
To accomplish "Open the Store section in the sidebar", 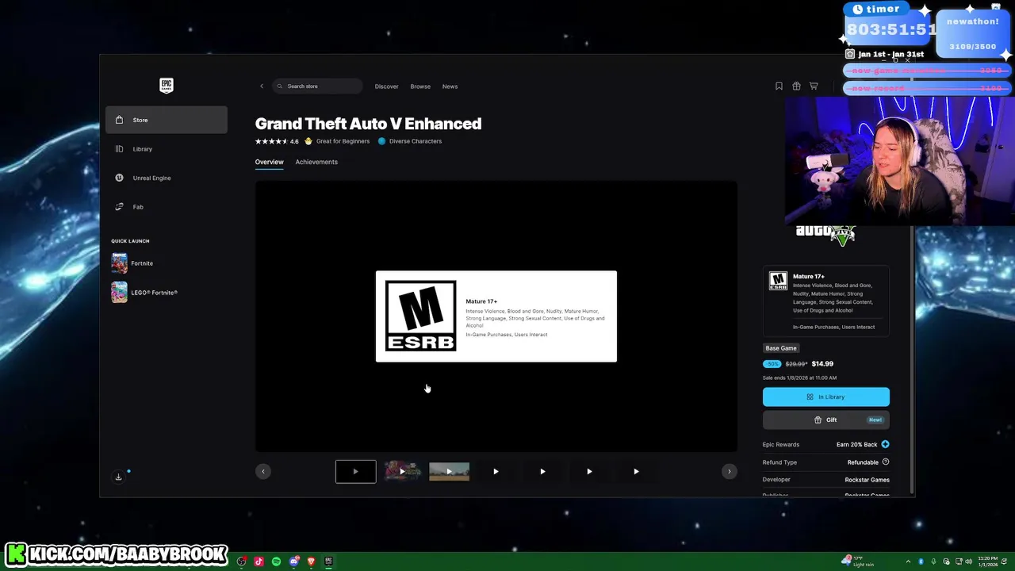I will (x=167, y=120).
